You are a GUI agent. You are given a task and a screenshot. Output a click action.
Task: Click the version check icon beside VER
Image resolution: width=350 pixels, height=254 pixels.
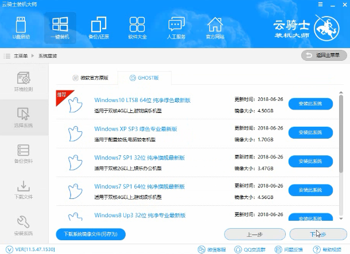[9, 249]
